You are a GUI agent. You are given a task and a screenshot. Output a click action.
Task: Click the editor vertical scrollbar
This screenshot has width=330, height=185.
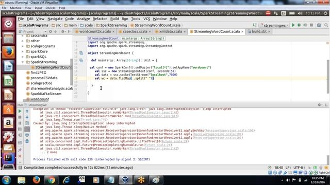click(x=328, y=77)
